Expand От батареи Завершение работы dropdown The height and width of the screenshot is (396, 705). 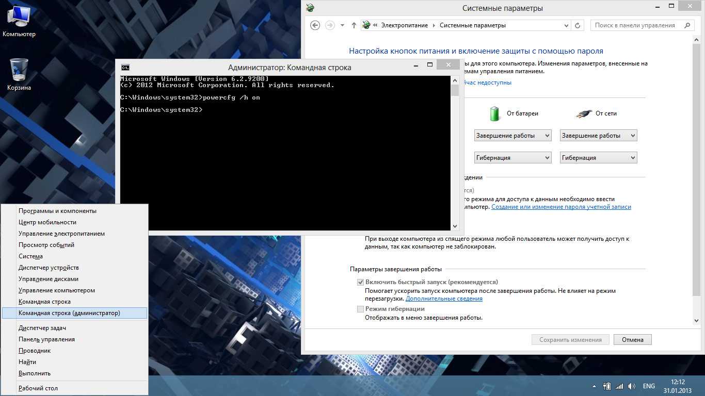(x=512, y=136)
